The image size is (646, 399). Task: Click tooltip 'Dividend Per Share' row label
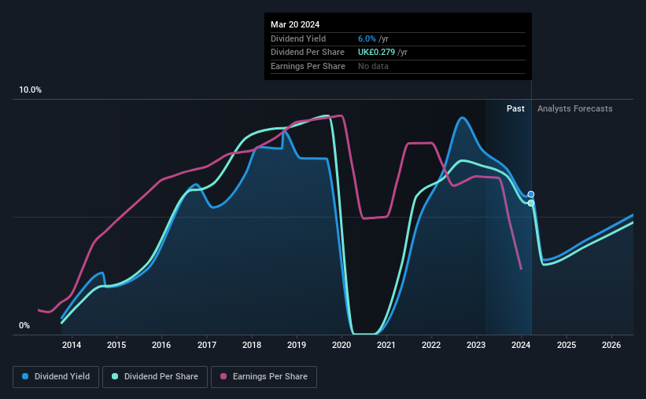308,53
